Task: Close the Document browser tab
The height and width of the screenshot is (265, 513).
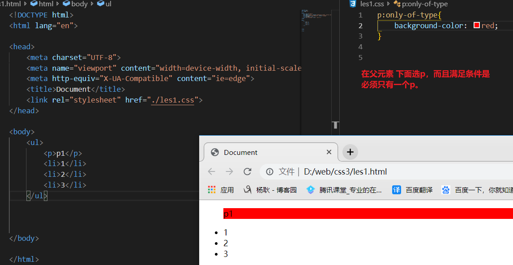Action: tap(329, 152)
